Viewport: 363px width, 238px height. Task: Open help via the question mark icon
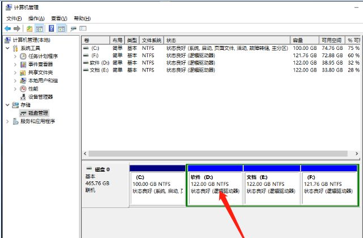point(51,29)
